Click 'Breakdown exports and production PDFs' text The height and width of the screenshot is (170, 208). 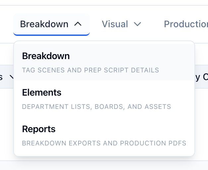point(104,143)
